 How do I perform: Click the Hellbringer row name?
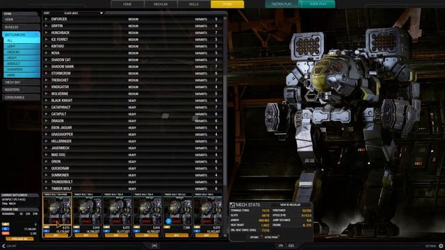pos(61,141)
